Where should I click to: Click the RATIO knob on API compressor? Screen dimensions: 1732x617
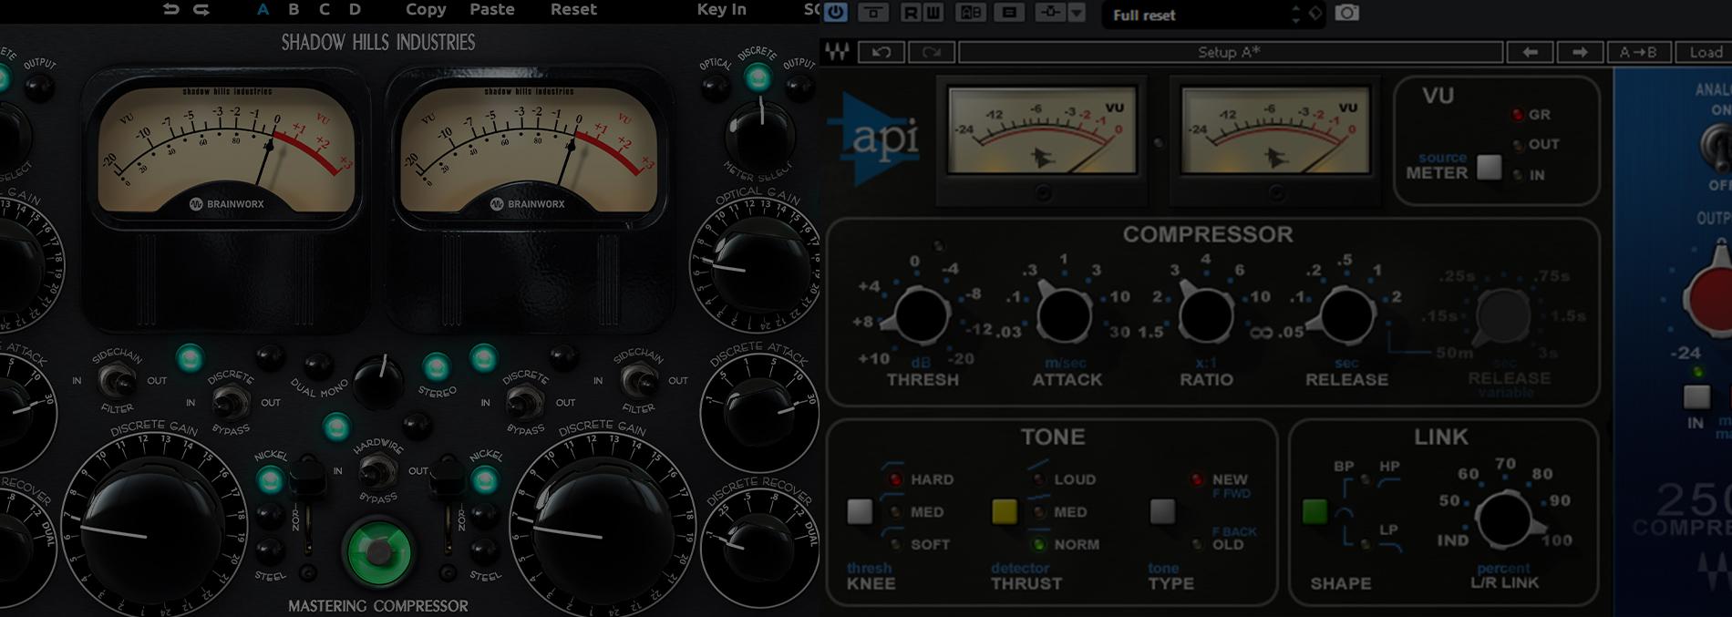(1205, 315)
